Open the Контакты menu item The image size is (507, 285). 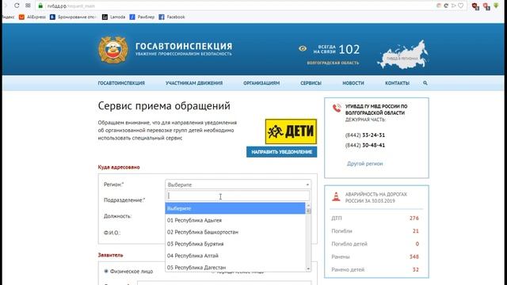pyautogui.click(x=397, y=83)
